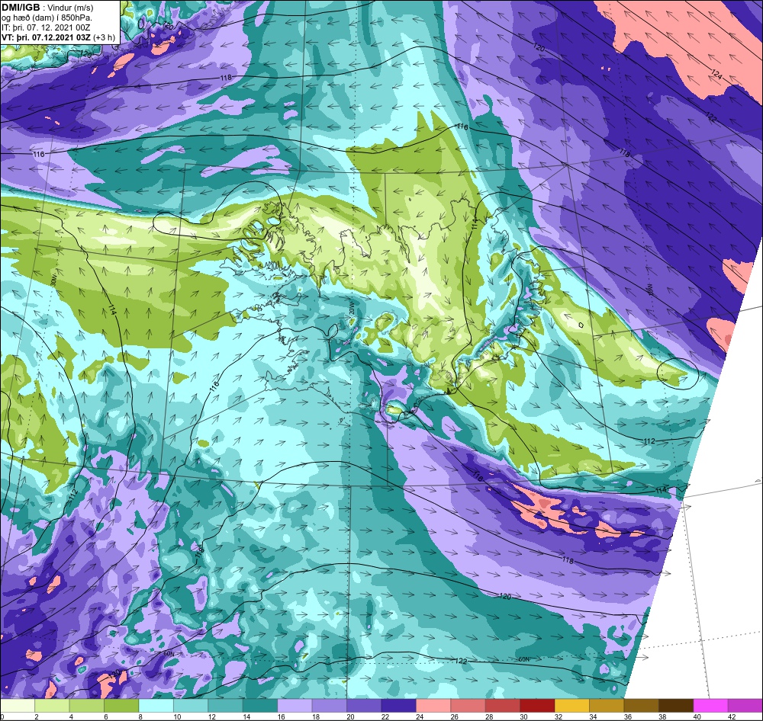
Task: Click the '20W' longitude label
Action: 351,309
